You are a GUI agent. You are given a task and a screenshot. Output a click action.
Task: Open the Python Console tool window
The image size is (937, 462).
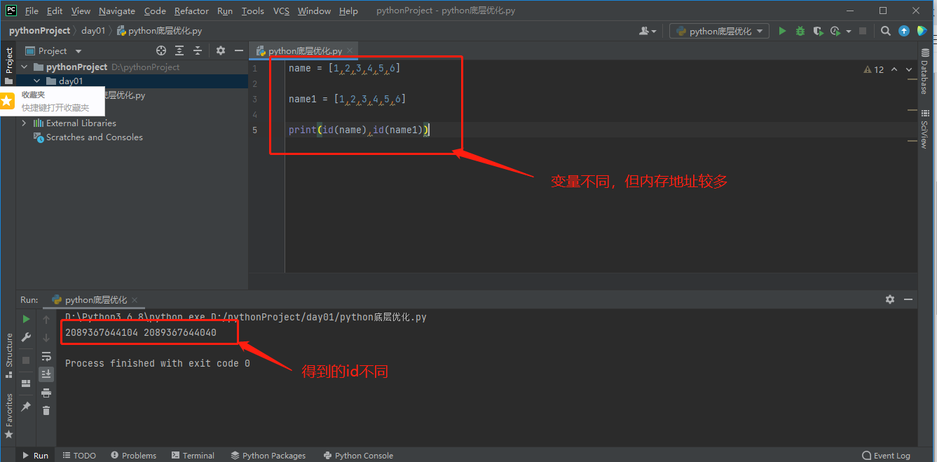(x=358, y=455)
